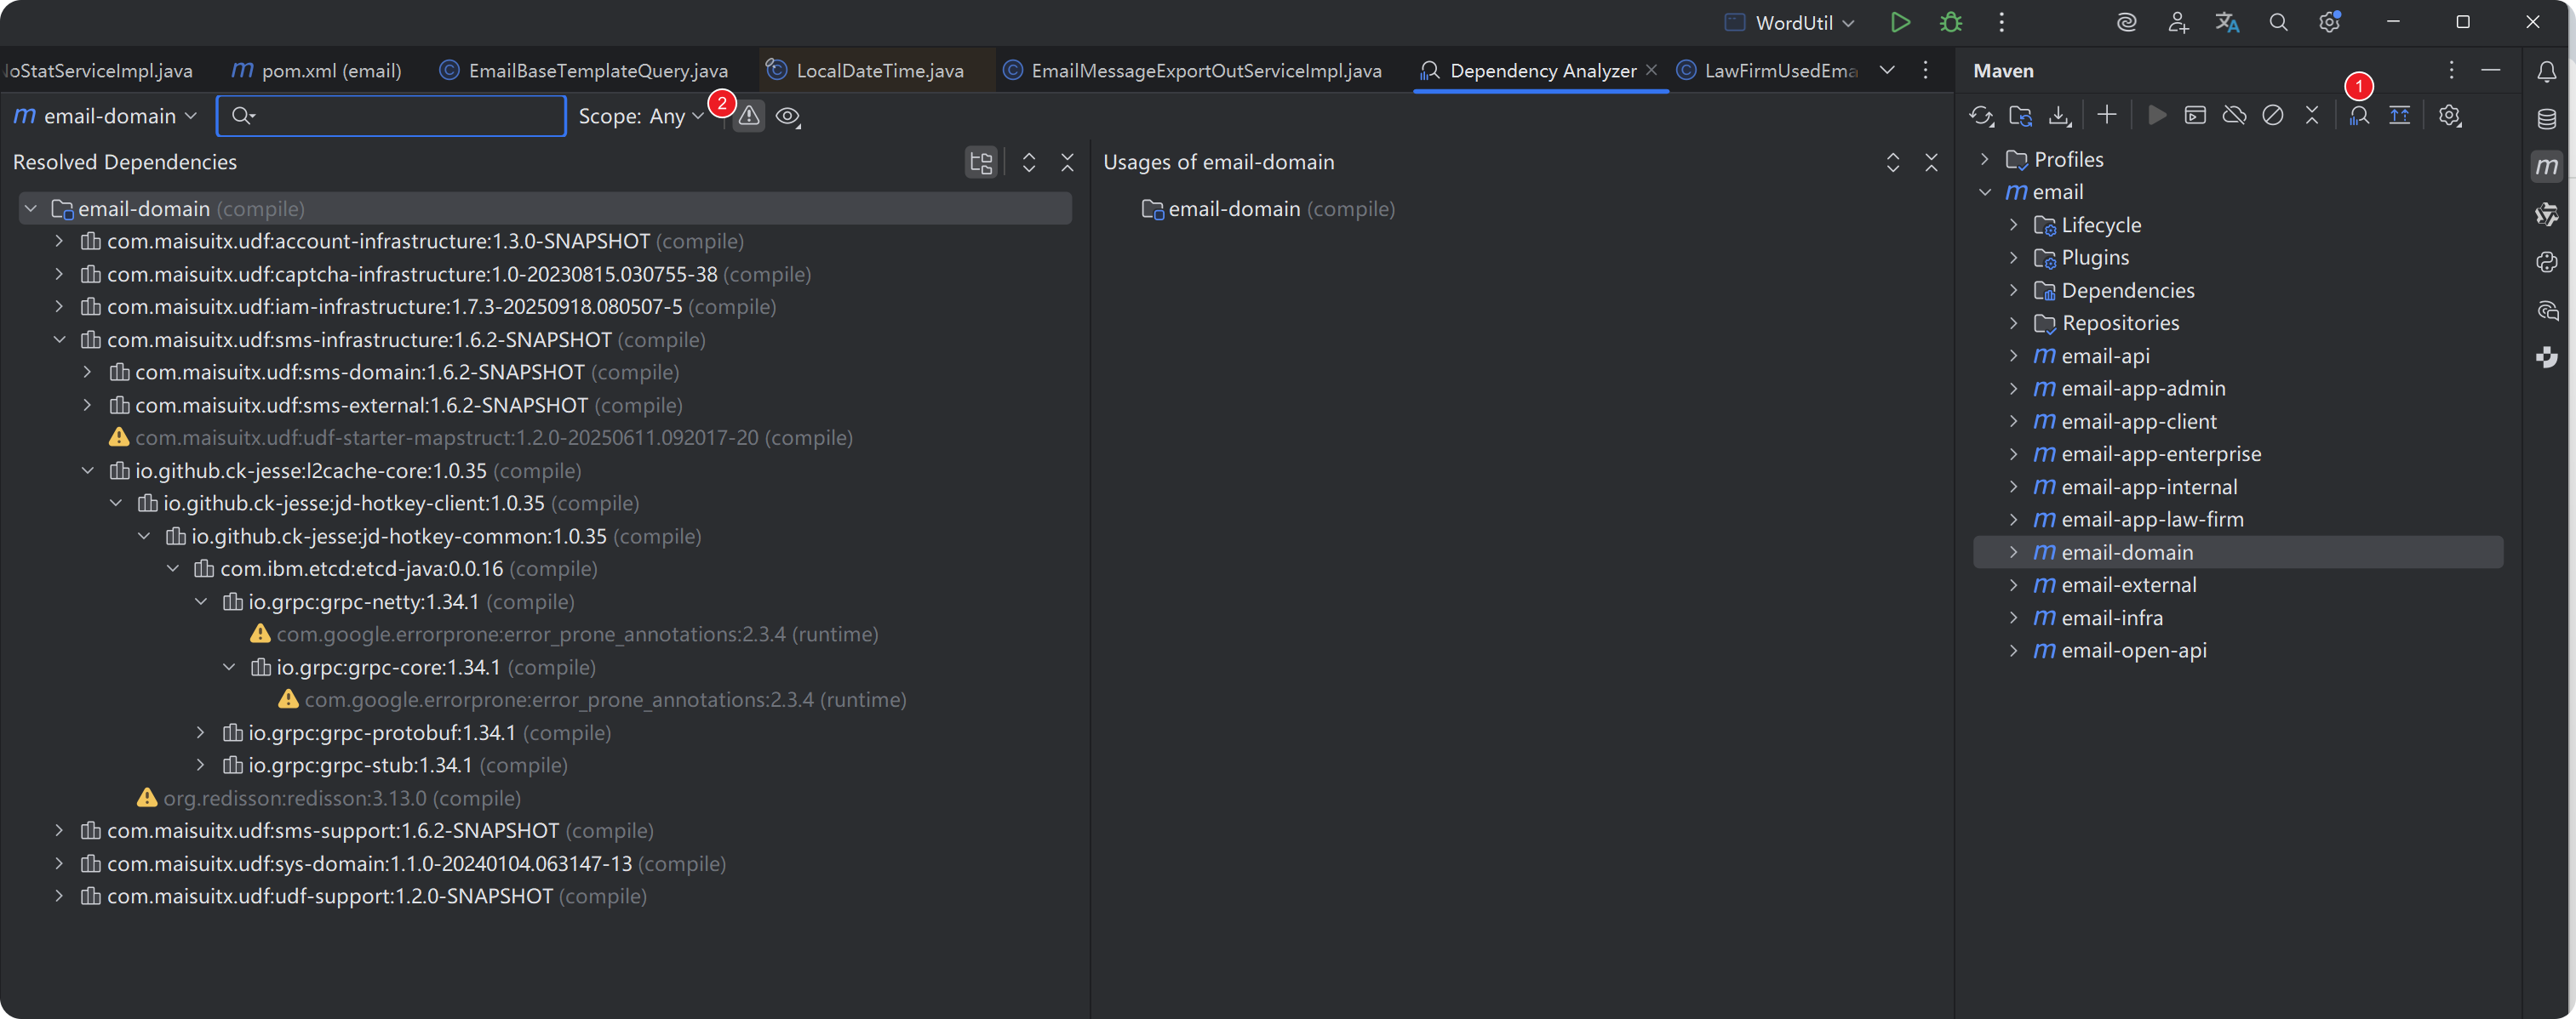Image resolution: width=2576 pixels, height=1019 pixels.
Task: Toggle Show Conflicts Only warning button
Action: coord(749,117)
